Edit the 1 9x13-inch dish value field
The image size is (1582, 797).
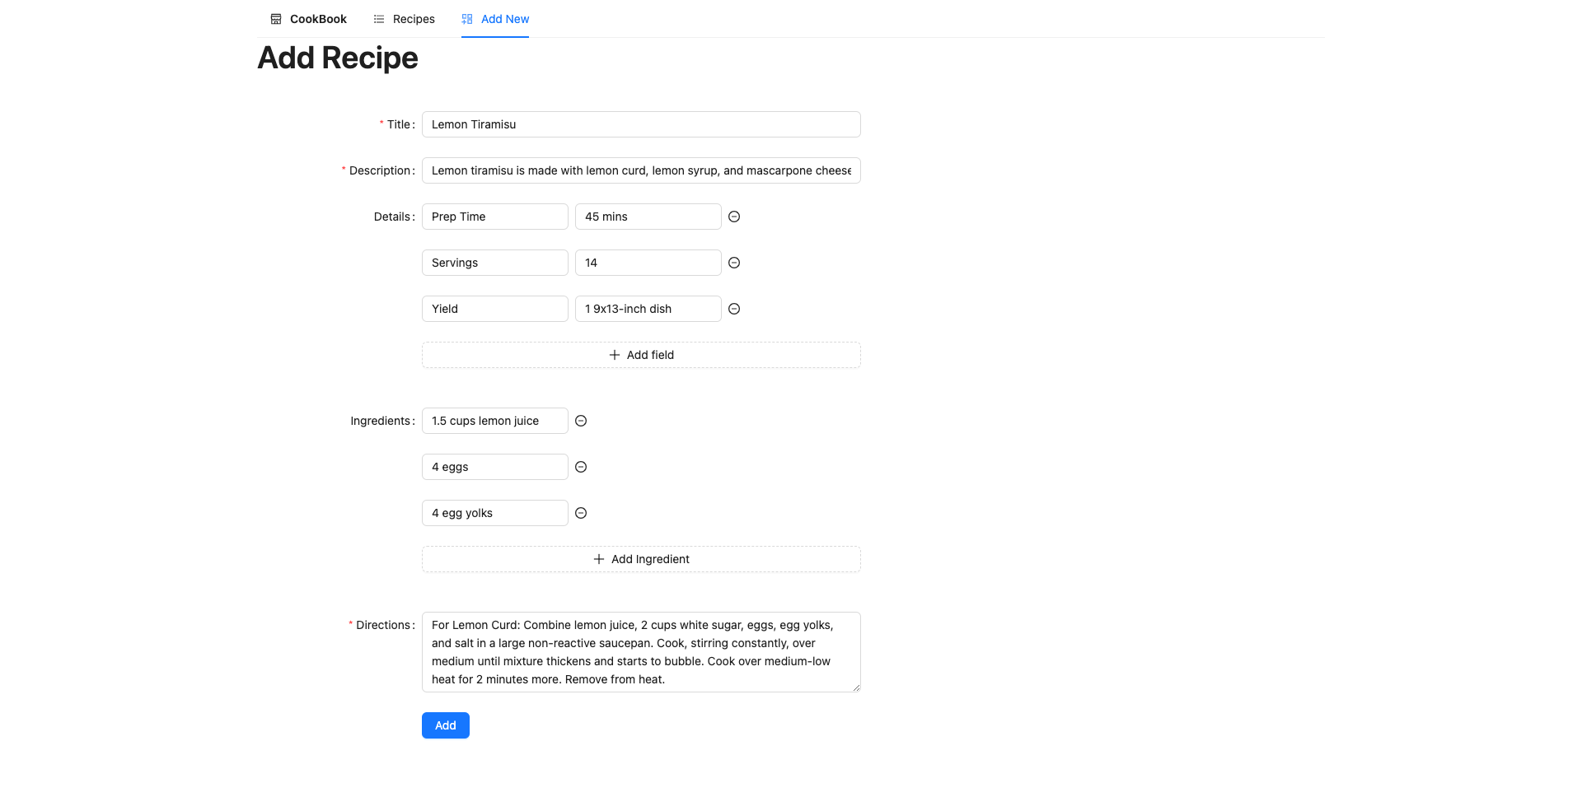click(648, 309)
